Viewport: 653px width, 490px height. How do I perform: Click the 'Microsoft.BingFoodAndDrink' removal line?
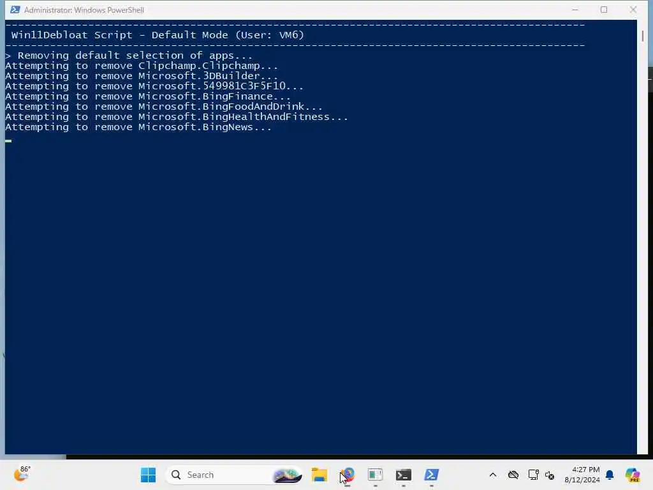[x=164, y=107]
